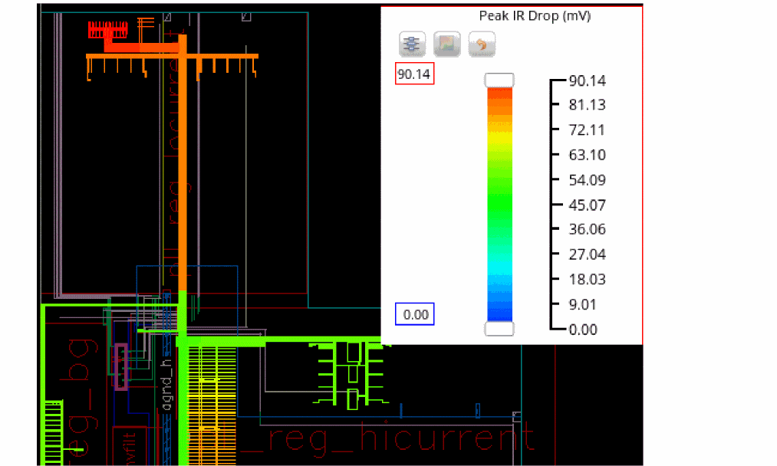Grab the upper handle of color scale
777x466 pixels.
coord(499,80)
